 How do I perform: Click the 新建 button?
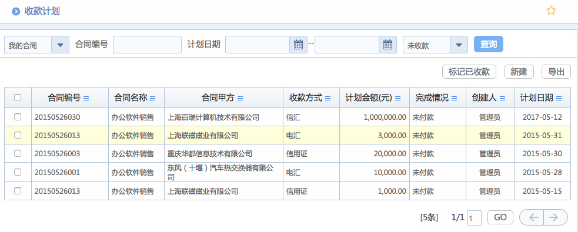[519, 72]
